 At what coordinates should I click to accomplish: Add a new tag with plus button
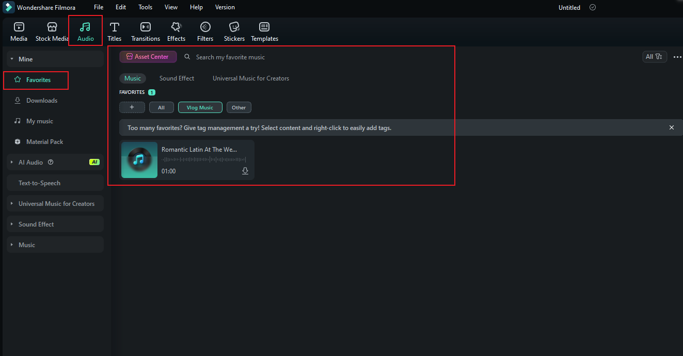click(x=132, y=107)
